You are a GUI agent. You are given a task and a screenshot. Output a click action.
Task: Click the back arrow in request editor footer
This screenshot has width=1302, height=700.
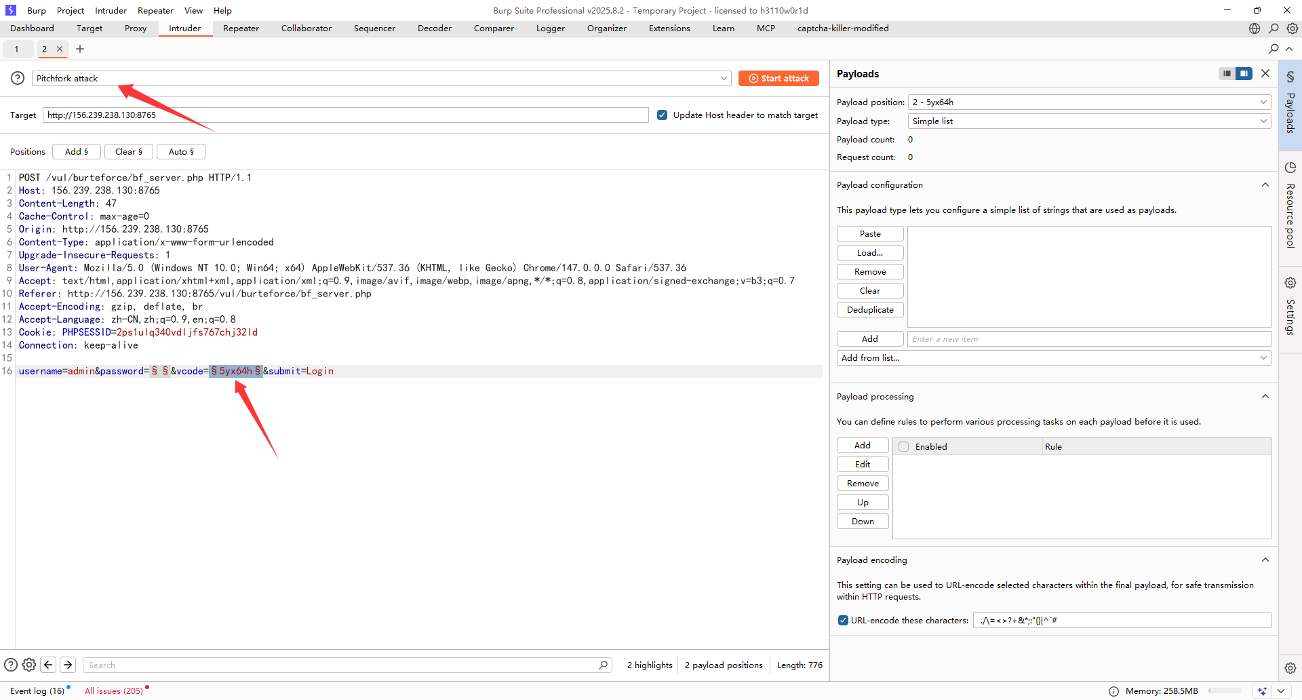pyautogui.click(x=48, y=665)
